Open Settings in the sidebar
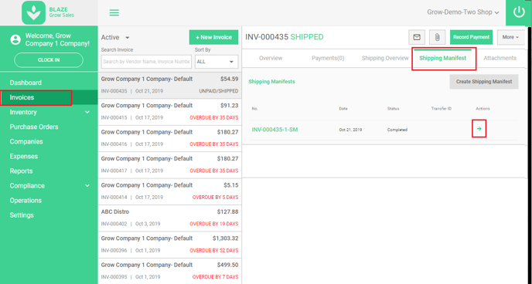The height and width of the screenshot is (284, 532). [x=49, y=215]
